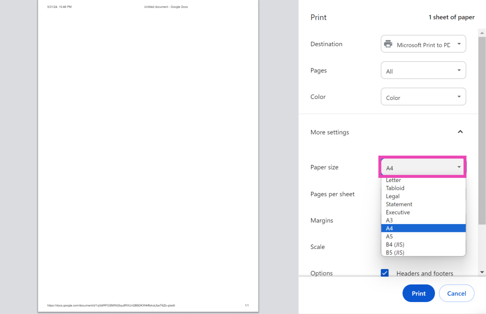
Task: Toggle the Headers and footers checkbox
Action: coord(384,273)
